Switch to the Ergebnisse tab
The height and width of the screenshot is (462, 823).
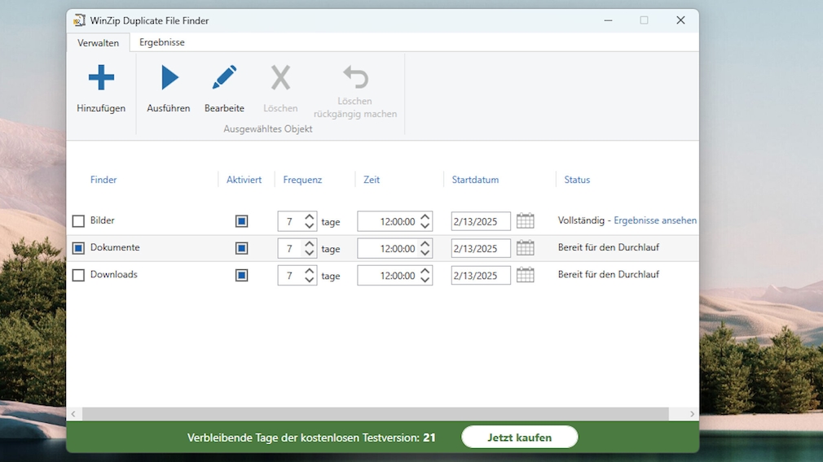click(x=161, y=42)
